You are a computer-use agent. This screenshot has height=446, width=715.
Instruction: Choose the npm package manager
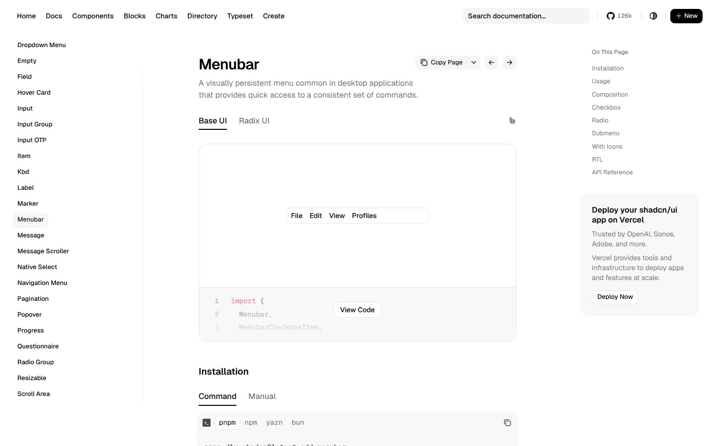251,423
